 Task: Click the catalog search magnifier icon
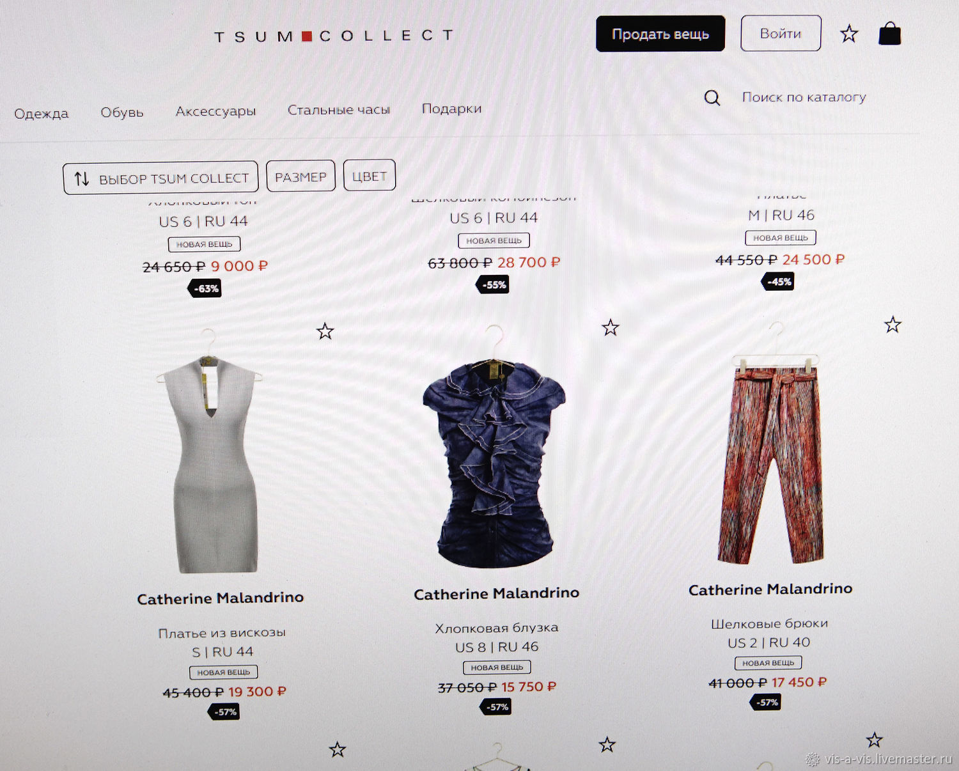click(x=712, y=98)
